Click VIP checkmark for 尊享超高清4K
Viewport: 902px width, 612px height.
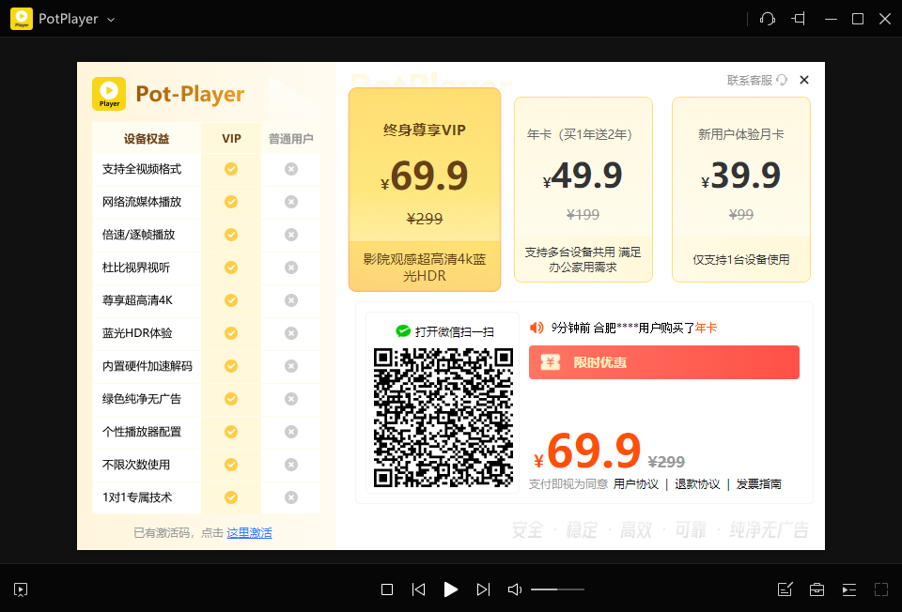[231, 300]
